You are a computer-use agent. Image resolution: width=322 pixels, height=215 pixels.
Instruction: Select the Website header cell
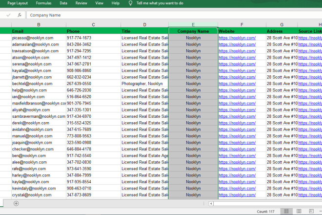242,31
